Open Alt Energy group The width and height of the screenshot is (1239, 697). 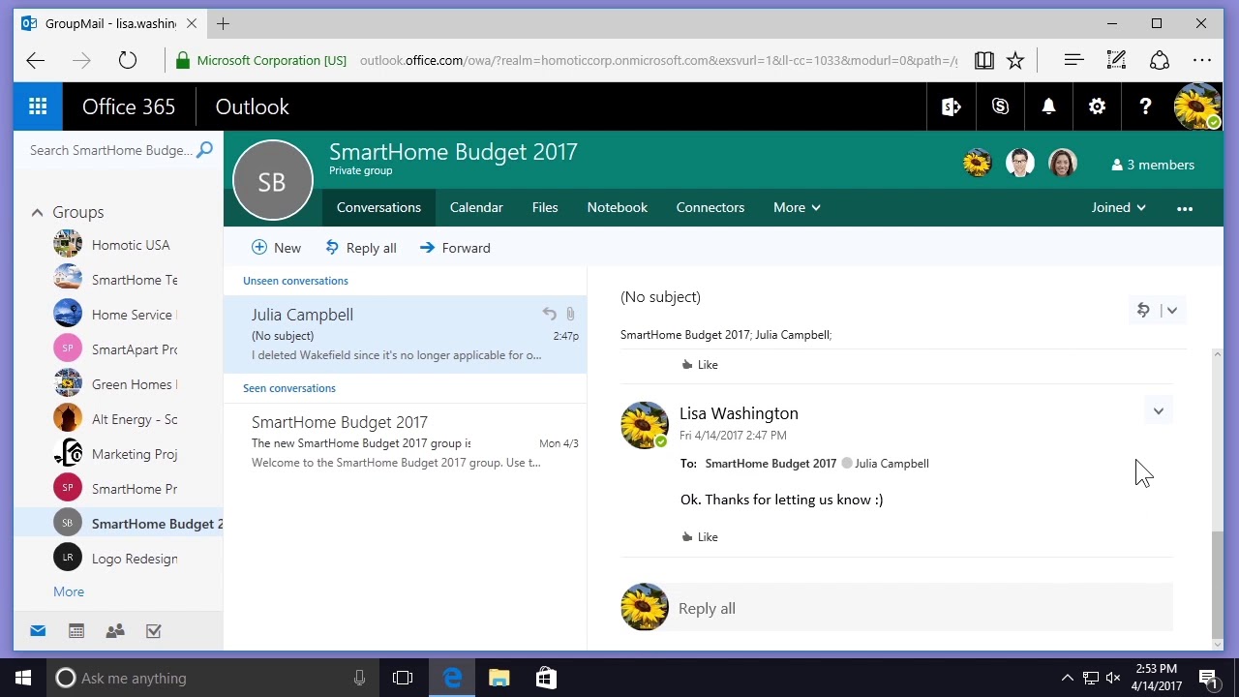point(118,419)
